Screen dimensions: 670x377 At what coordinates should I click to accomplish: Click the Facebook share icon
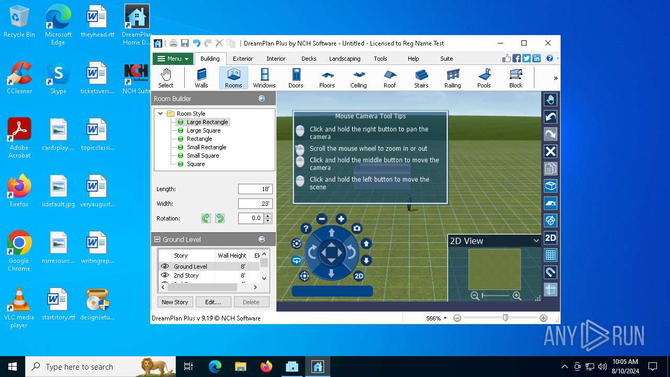pyautogui.click(x=517, y=59)
